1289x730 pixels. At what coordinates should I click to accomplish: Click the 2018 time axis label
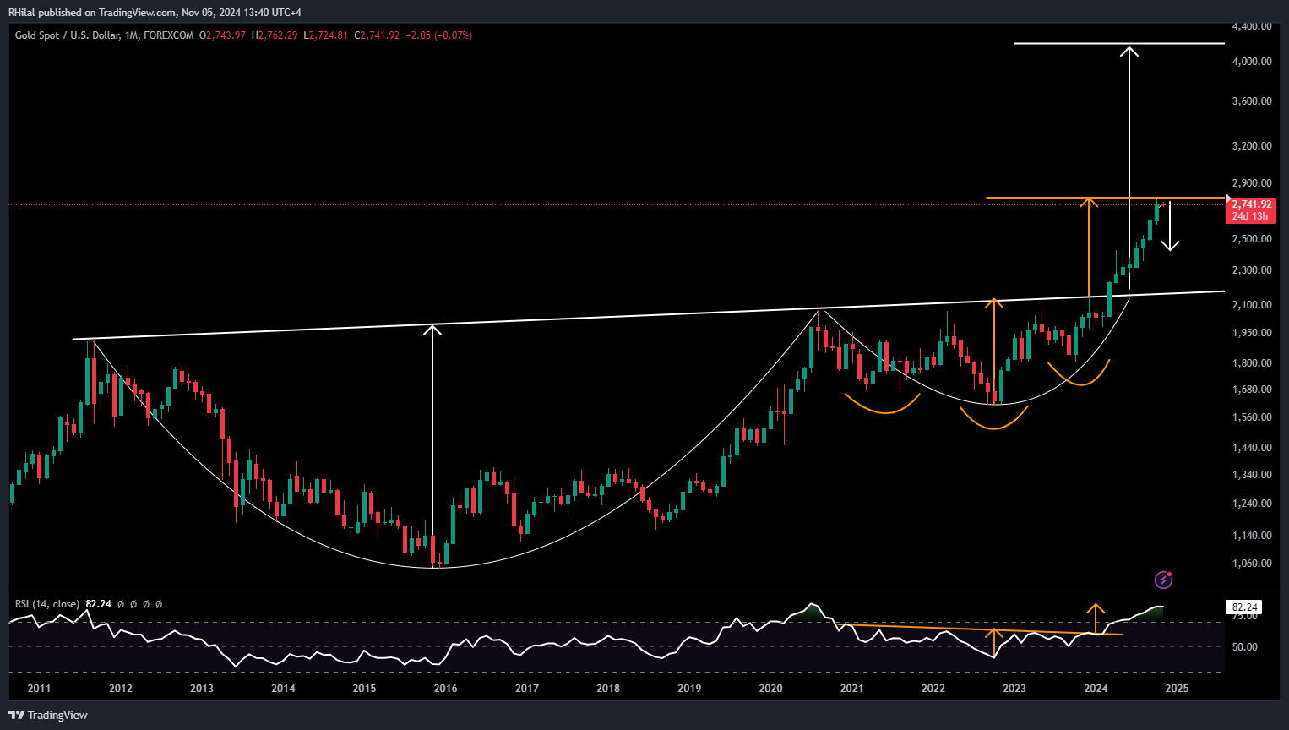608,688
